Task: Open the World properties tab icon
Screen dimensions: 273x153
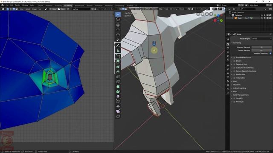Action: point(228,60)
